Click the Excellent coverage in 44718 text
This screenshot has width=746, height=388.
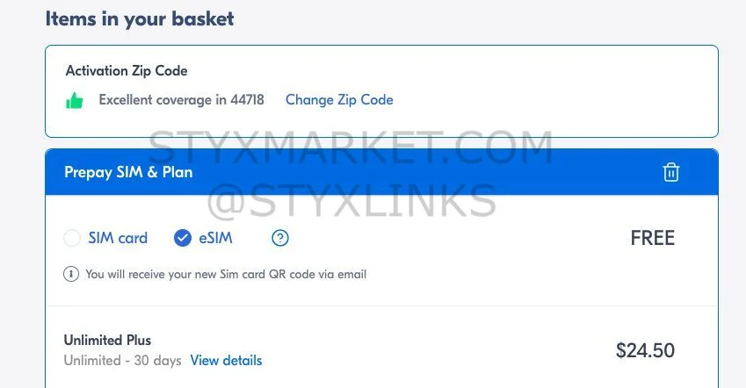(x=181, y=100)
